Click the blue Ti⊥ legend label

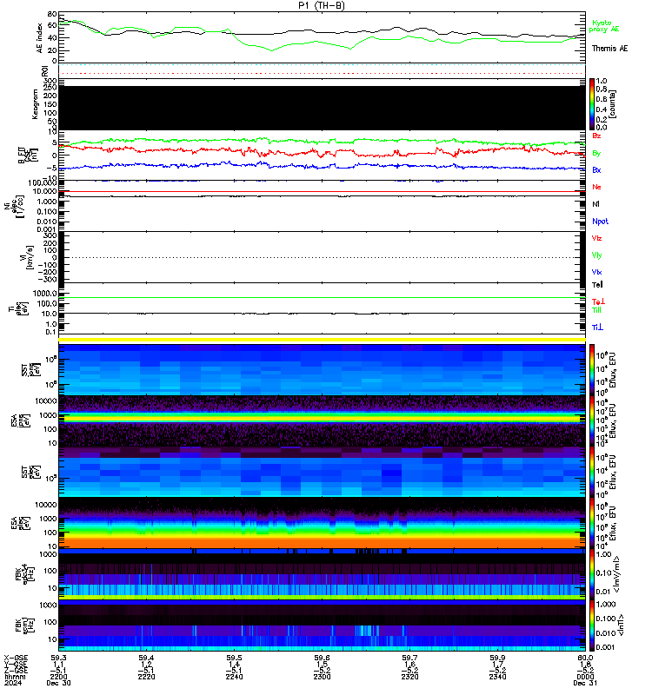pos(597,328)
